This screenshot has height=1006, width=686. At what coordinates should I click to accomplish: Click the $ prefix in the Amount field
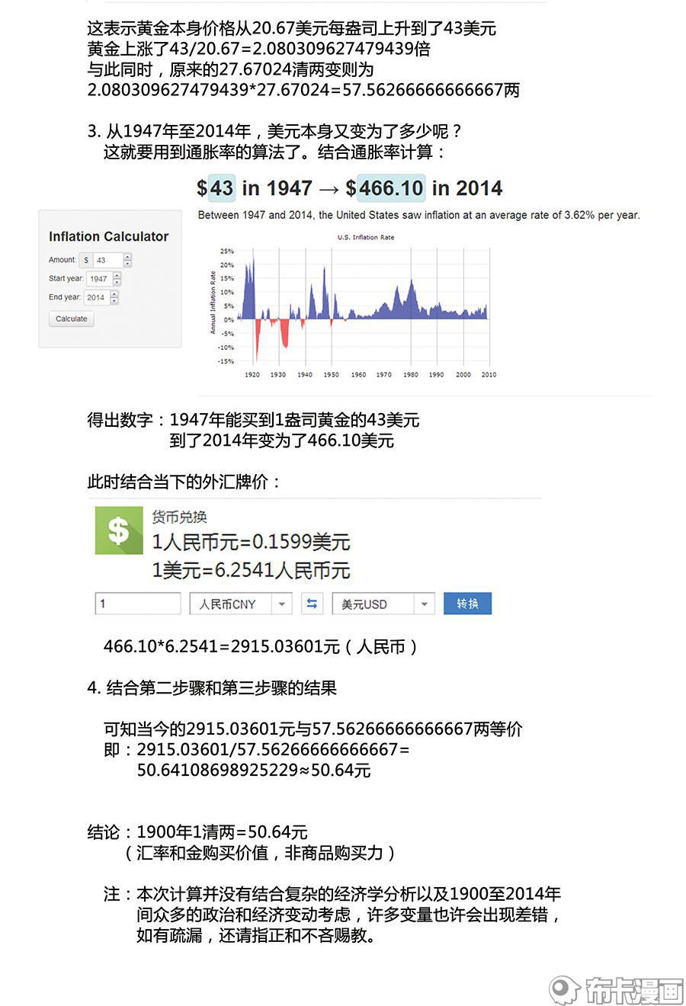86,260
